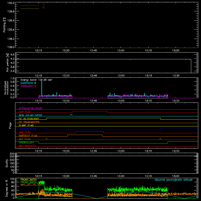Click the MAX_DET_VS_TOT legend label
201x201 pixels.
(x=31, y=185)
